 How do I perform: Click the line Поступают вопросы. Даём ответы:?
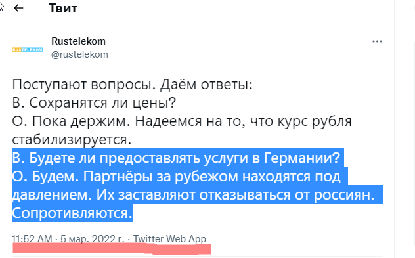pos(133,85)
